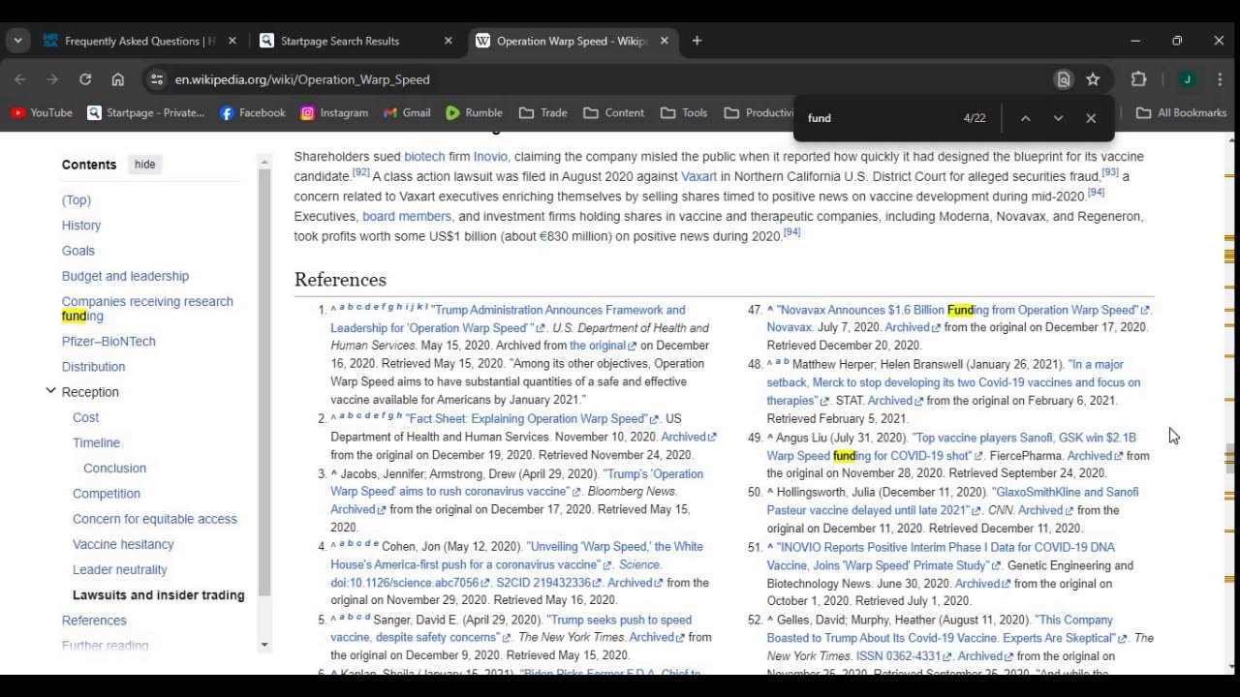The width and height of the screenshot is (1240, 697).
Task: Go to Vaccine hesitancy subsection
Action: [x=123, y=544]
